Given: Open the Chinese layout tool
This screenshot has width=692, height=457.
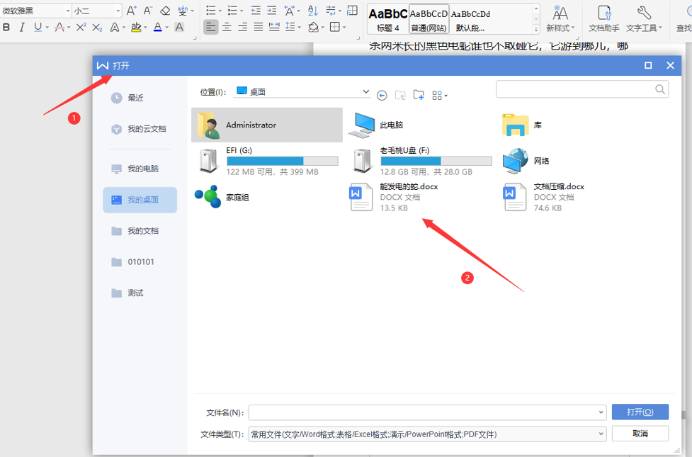Looking at the screenshot, I should coord(290,11).
